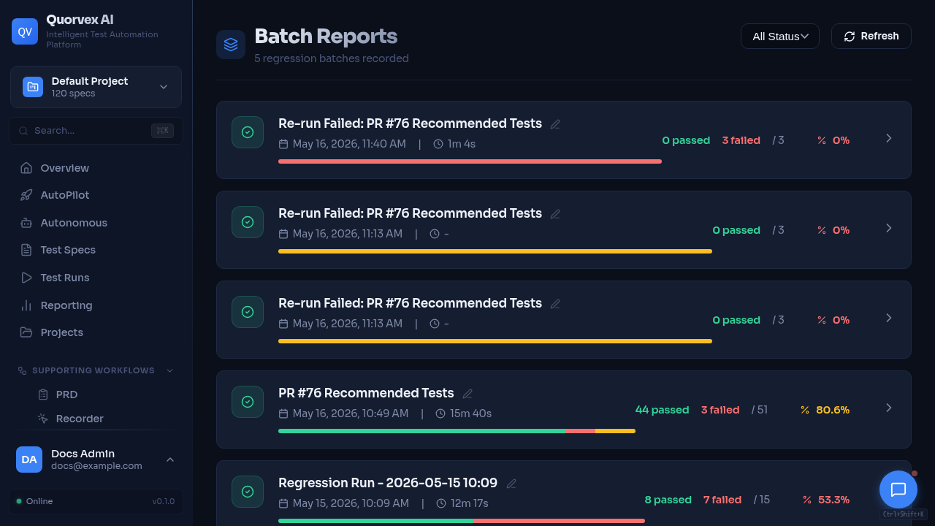Viewport: 935px width, 526px height.
Task: Click progress bar of 11:40 AM batch
Action: click(470, 161)
